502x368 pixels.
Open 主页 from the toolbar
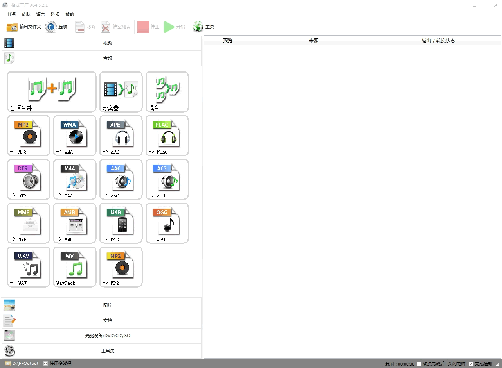204,27
